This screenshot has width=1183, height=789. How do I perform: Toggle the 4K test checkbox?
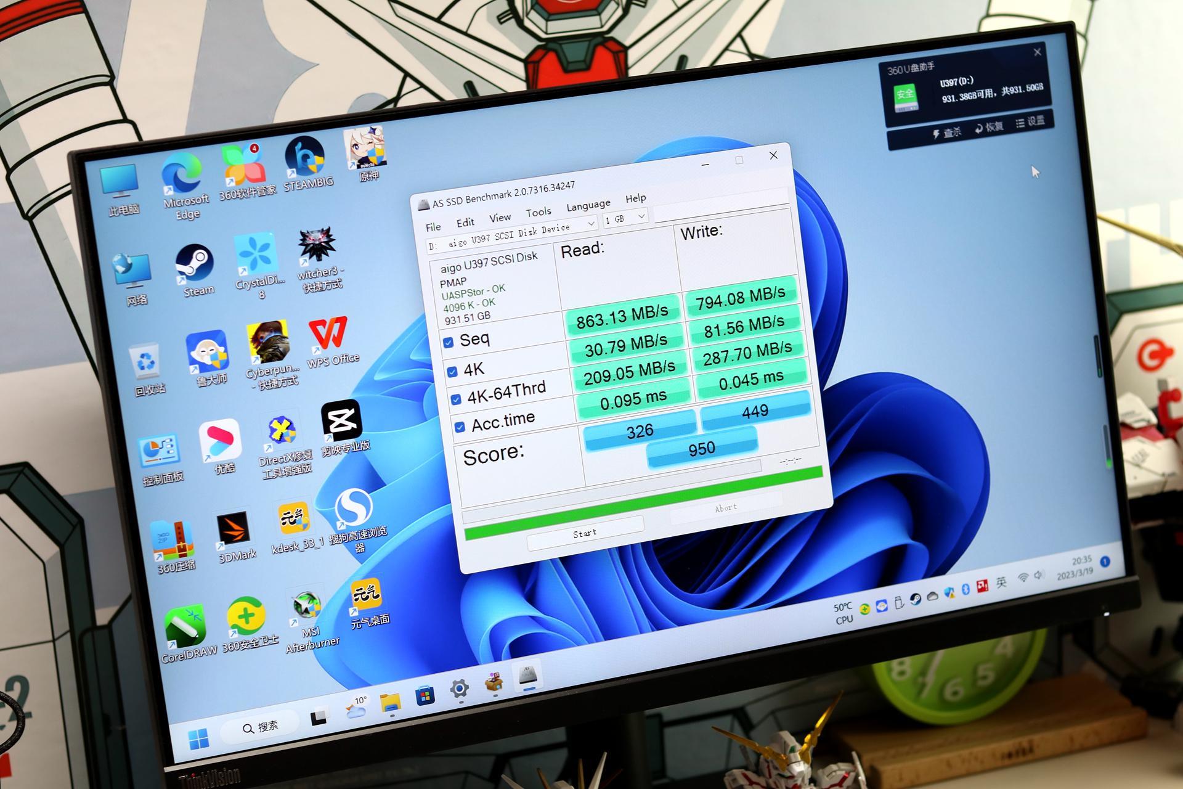(x=452, y=372)
